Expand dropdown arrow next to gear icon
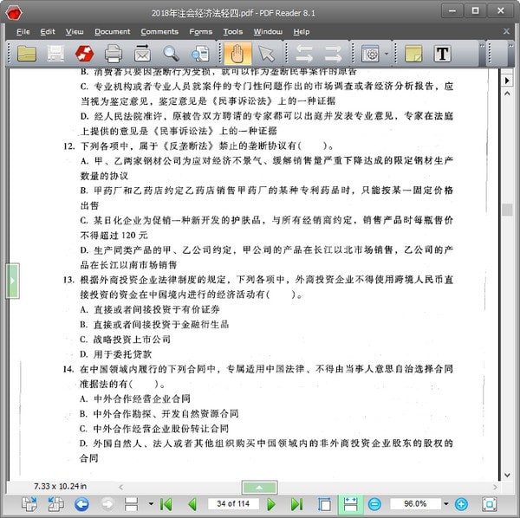 tap(387, 54)
